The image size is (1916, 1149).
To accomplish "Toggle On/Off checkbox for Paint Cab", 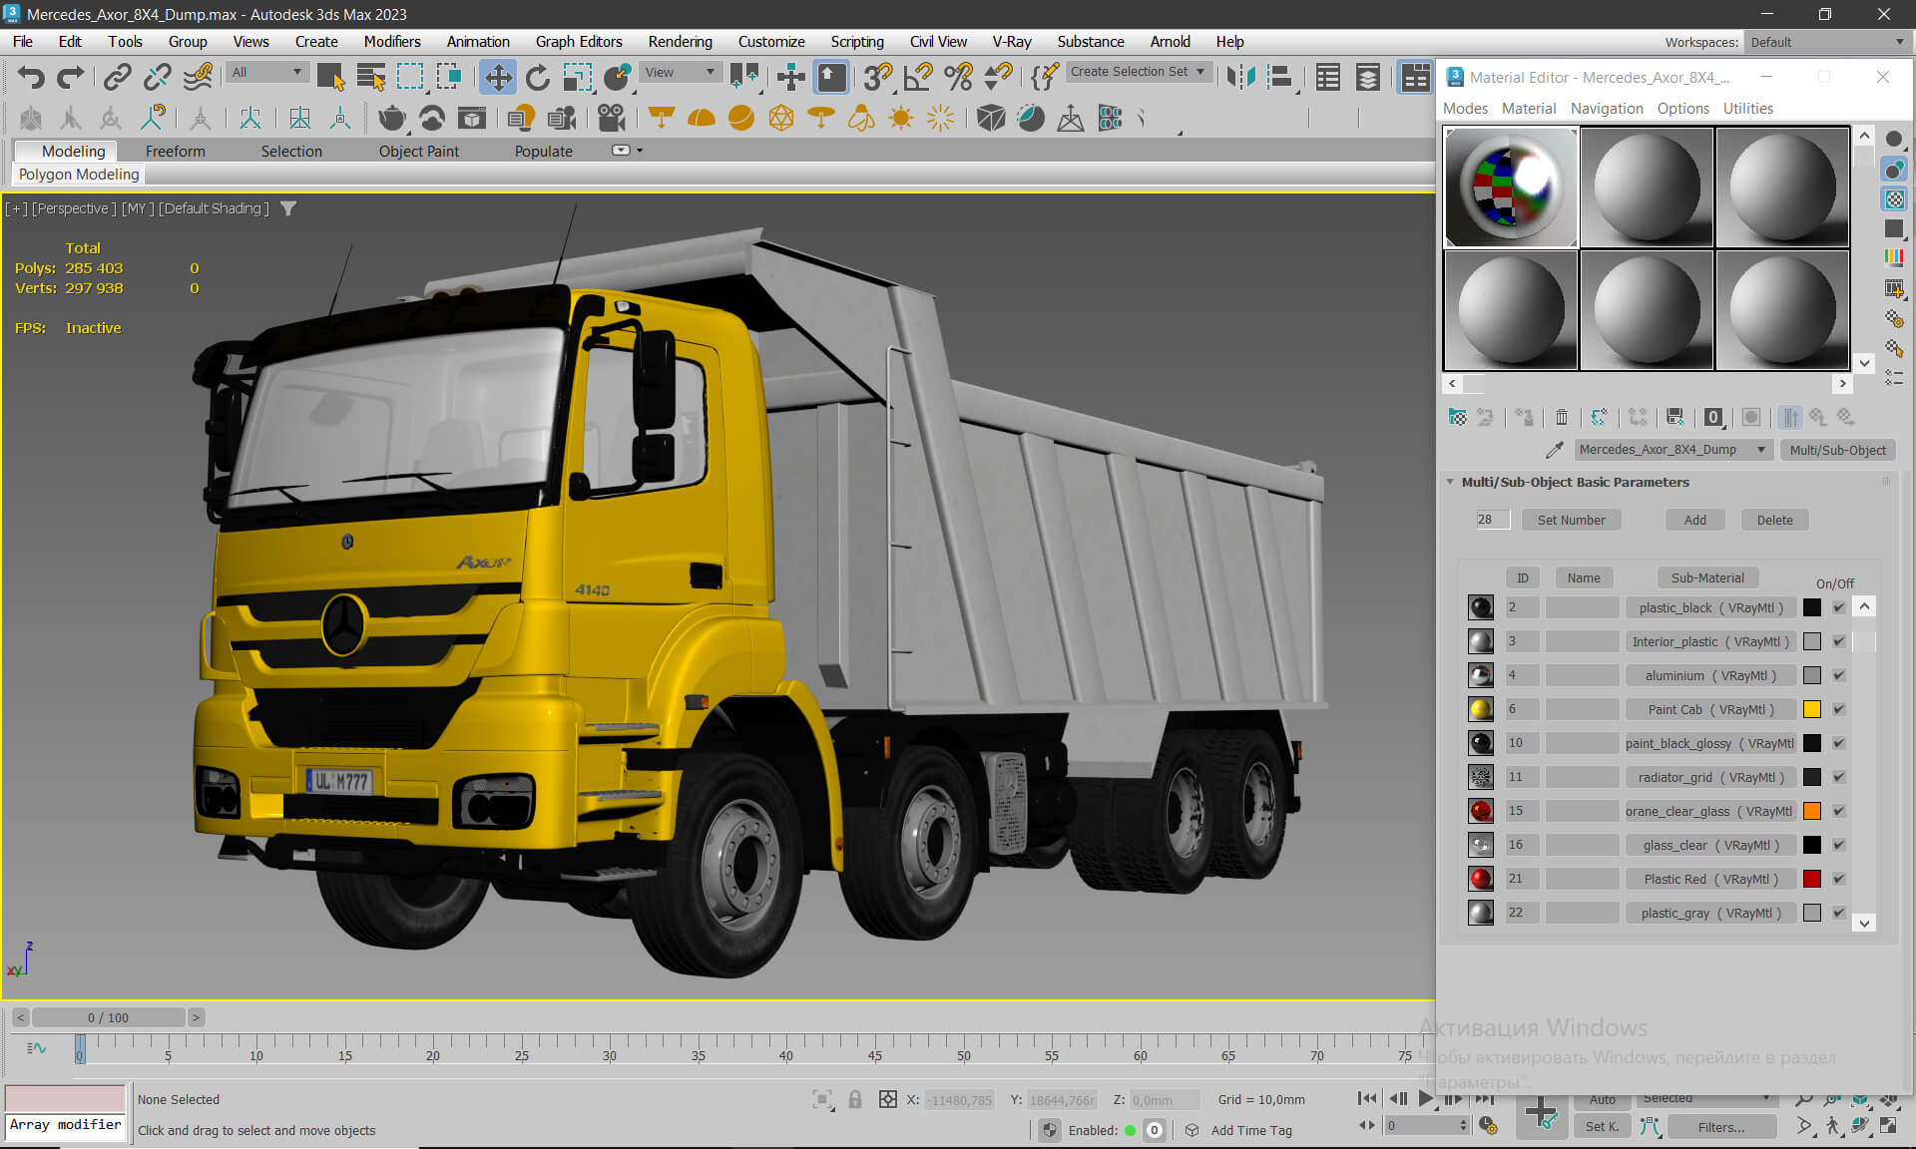I will (1838, 709).
